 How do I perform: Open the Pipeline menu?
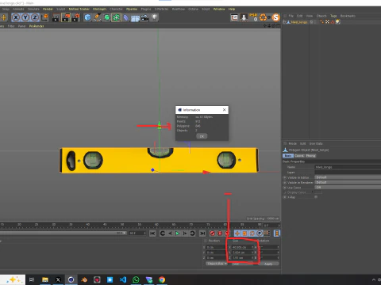point(132,9)
